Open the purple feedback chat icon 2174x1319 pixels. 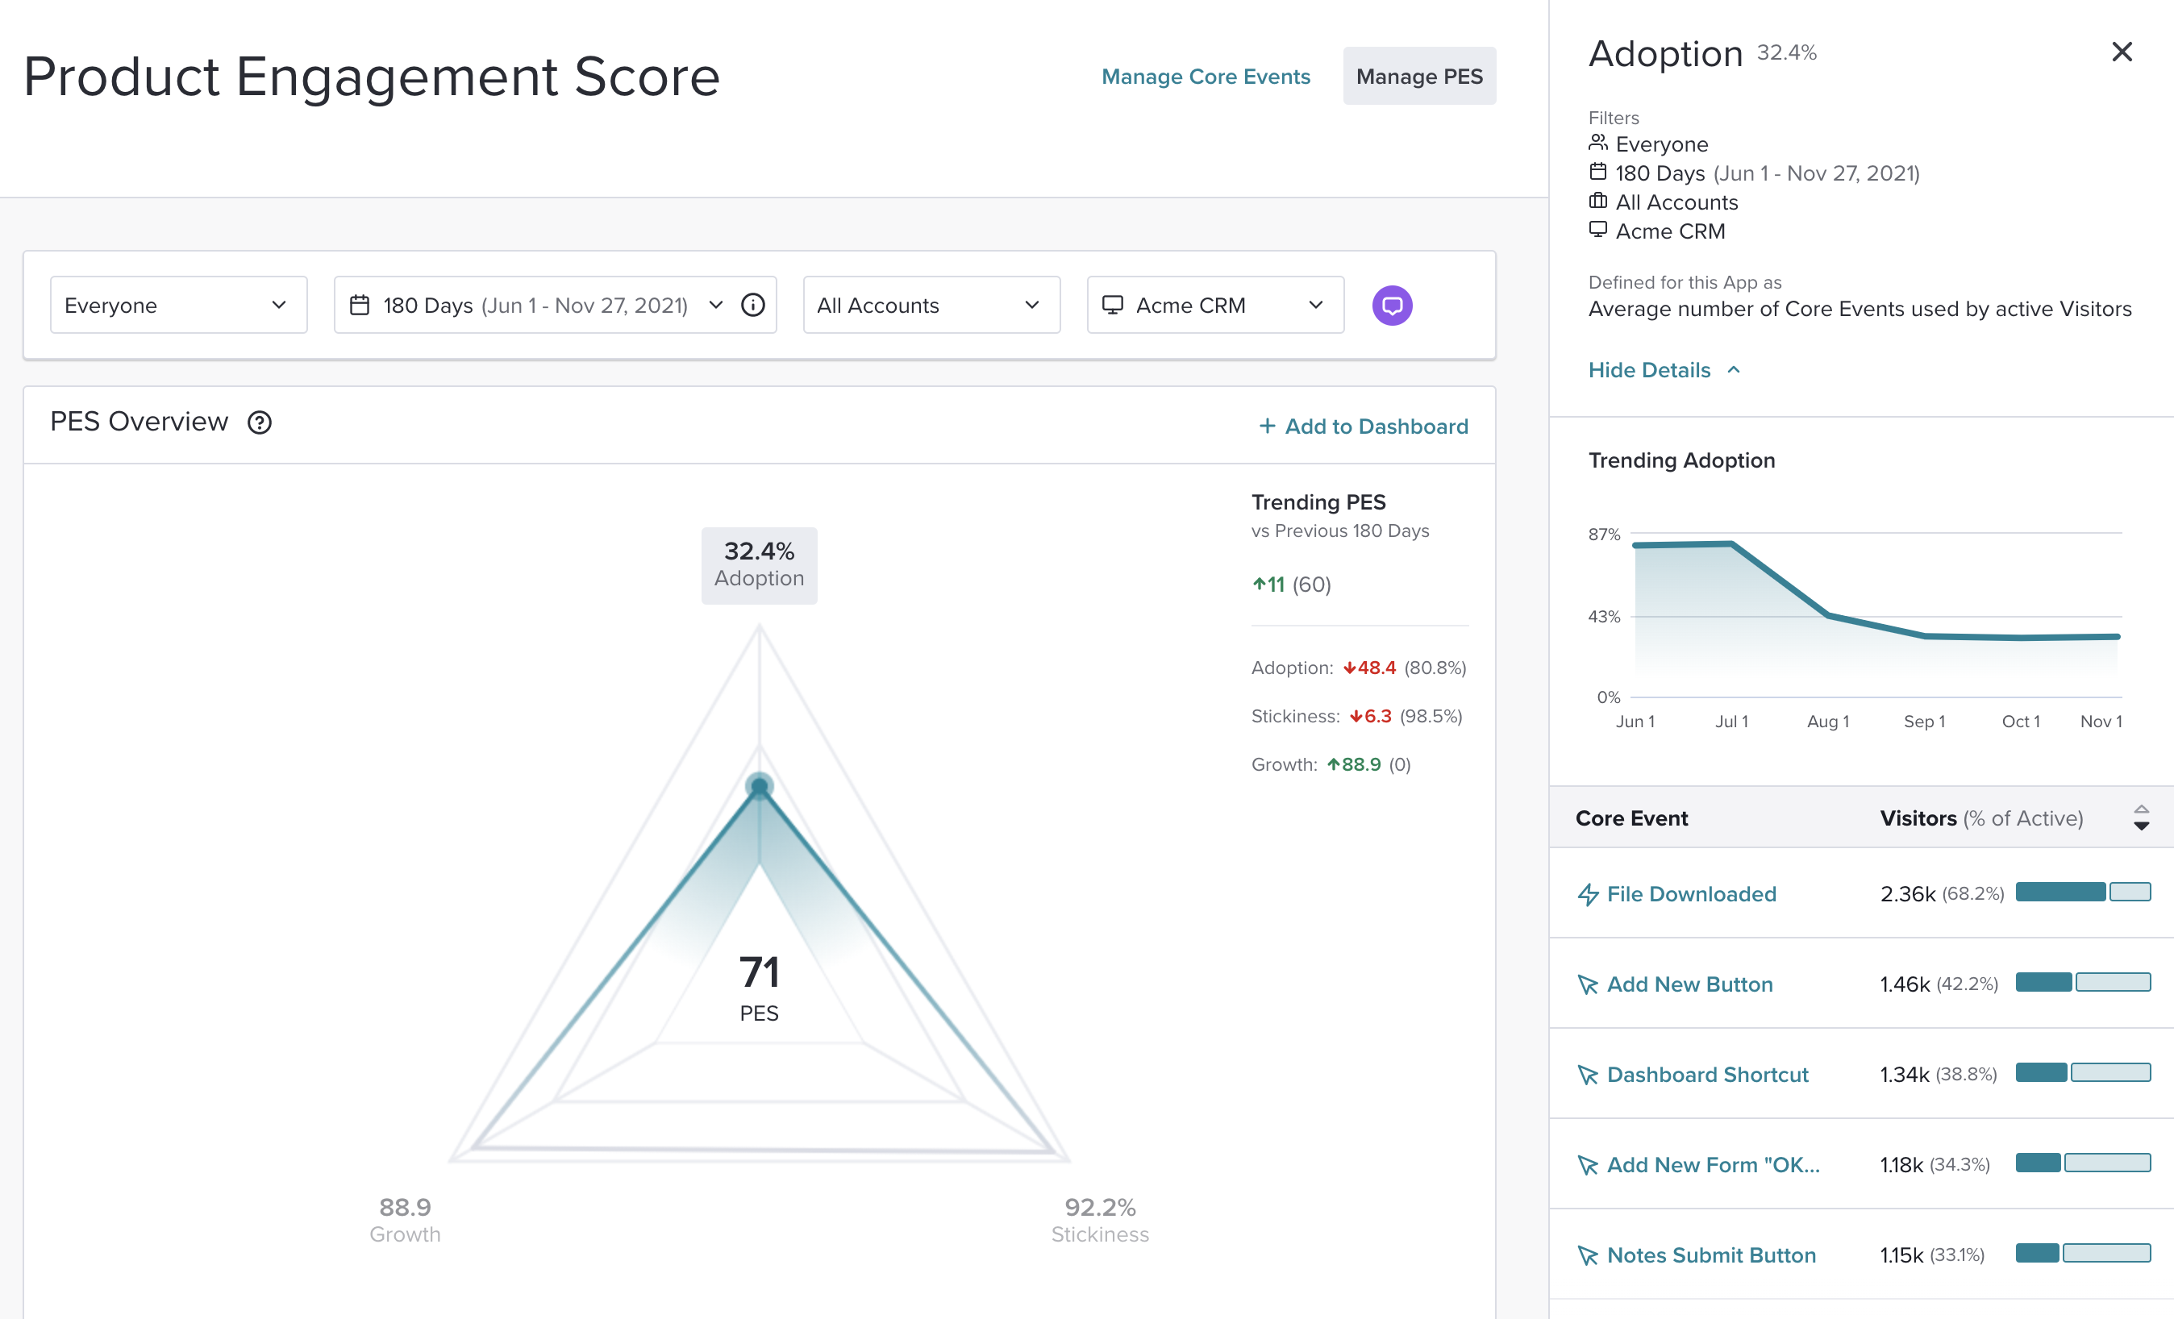click(1391, 306)
